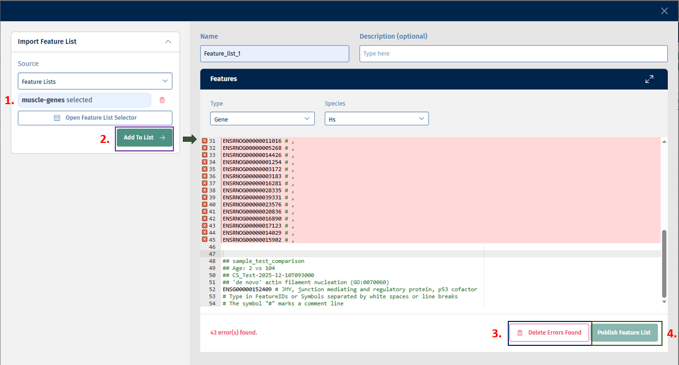Screen dimensions: 679x365
Task: Collapse the Import Feature List panel
Action: click(168, 41)
